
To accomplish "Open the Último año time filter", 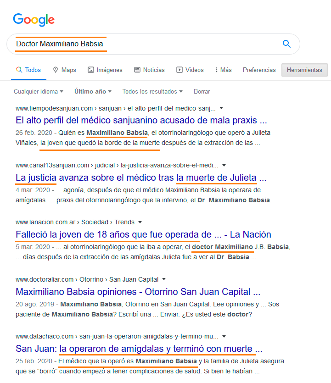I will point(93,91).
